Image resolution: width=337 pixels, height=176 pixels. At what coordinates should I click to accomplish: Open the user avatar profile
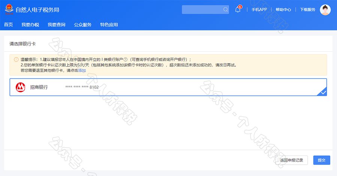tap(325, 10)
